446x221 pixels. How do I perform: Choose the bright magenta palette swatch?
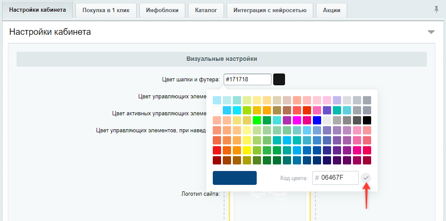point(297,121)
